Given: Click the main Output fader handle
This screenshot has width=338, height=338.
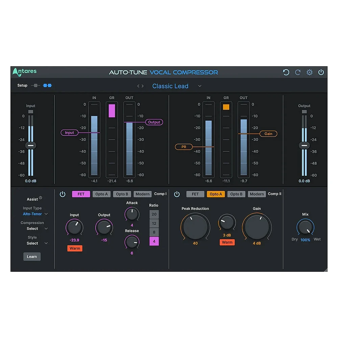Looking at the screenshot, I should pyautogui.click(x=304, y=145).
